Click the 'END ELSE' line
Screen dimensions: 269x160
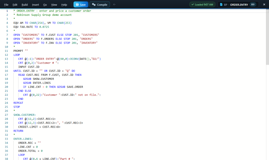coord(25,91)
